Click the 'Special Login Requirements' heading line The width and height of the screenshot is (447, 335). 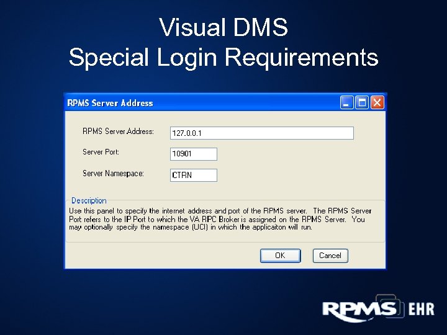(x=223, y=58)
